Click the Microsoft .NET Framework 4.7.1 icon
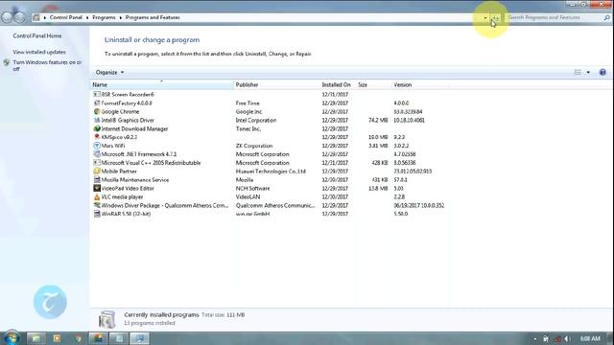 [x=97, y=154]
